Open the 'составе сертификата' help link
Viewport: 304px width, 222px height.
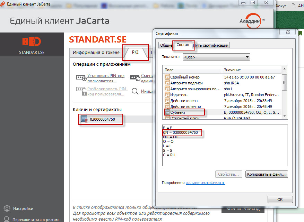[205, 183]
